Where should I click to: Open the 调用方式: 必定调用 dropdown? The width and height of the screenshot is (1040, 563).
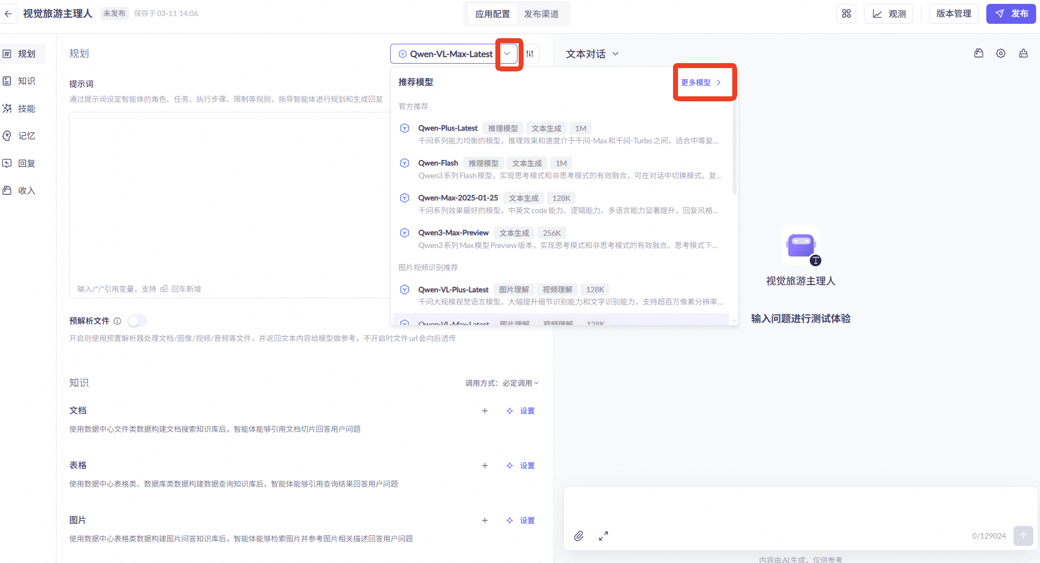pyautogui.click(x=502, y=383)
